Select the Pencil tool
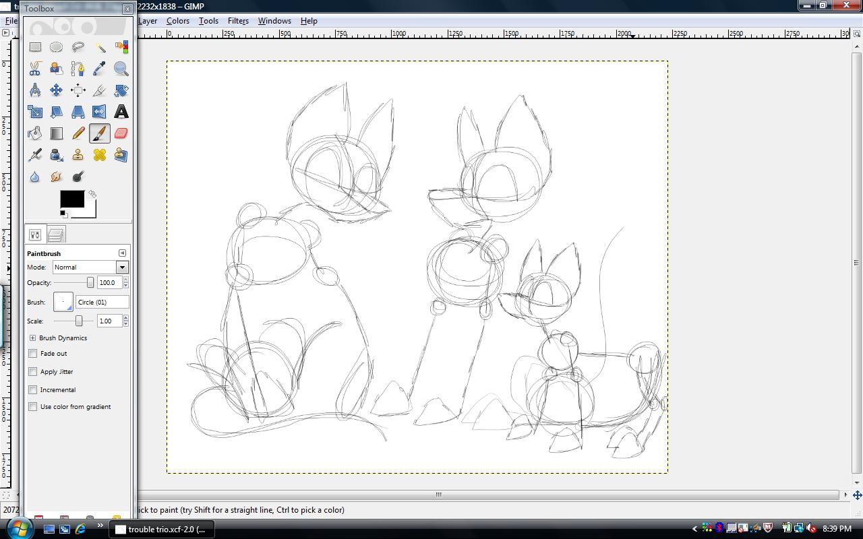The width and height of the screenshot is (863, 539). 78,133
